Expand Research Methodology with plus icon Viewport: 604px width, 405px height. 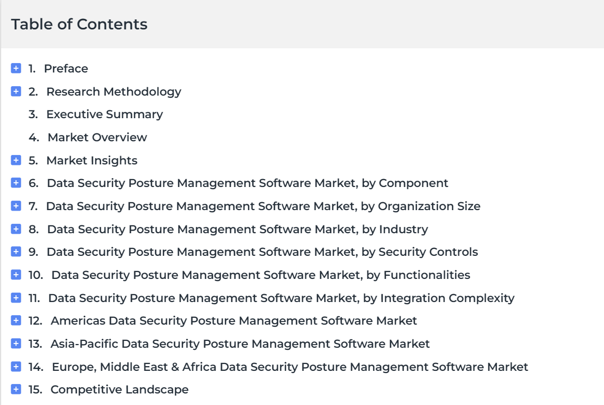(x=16, y=91)
